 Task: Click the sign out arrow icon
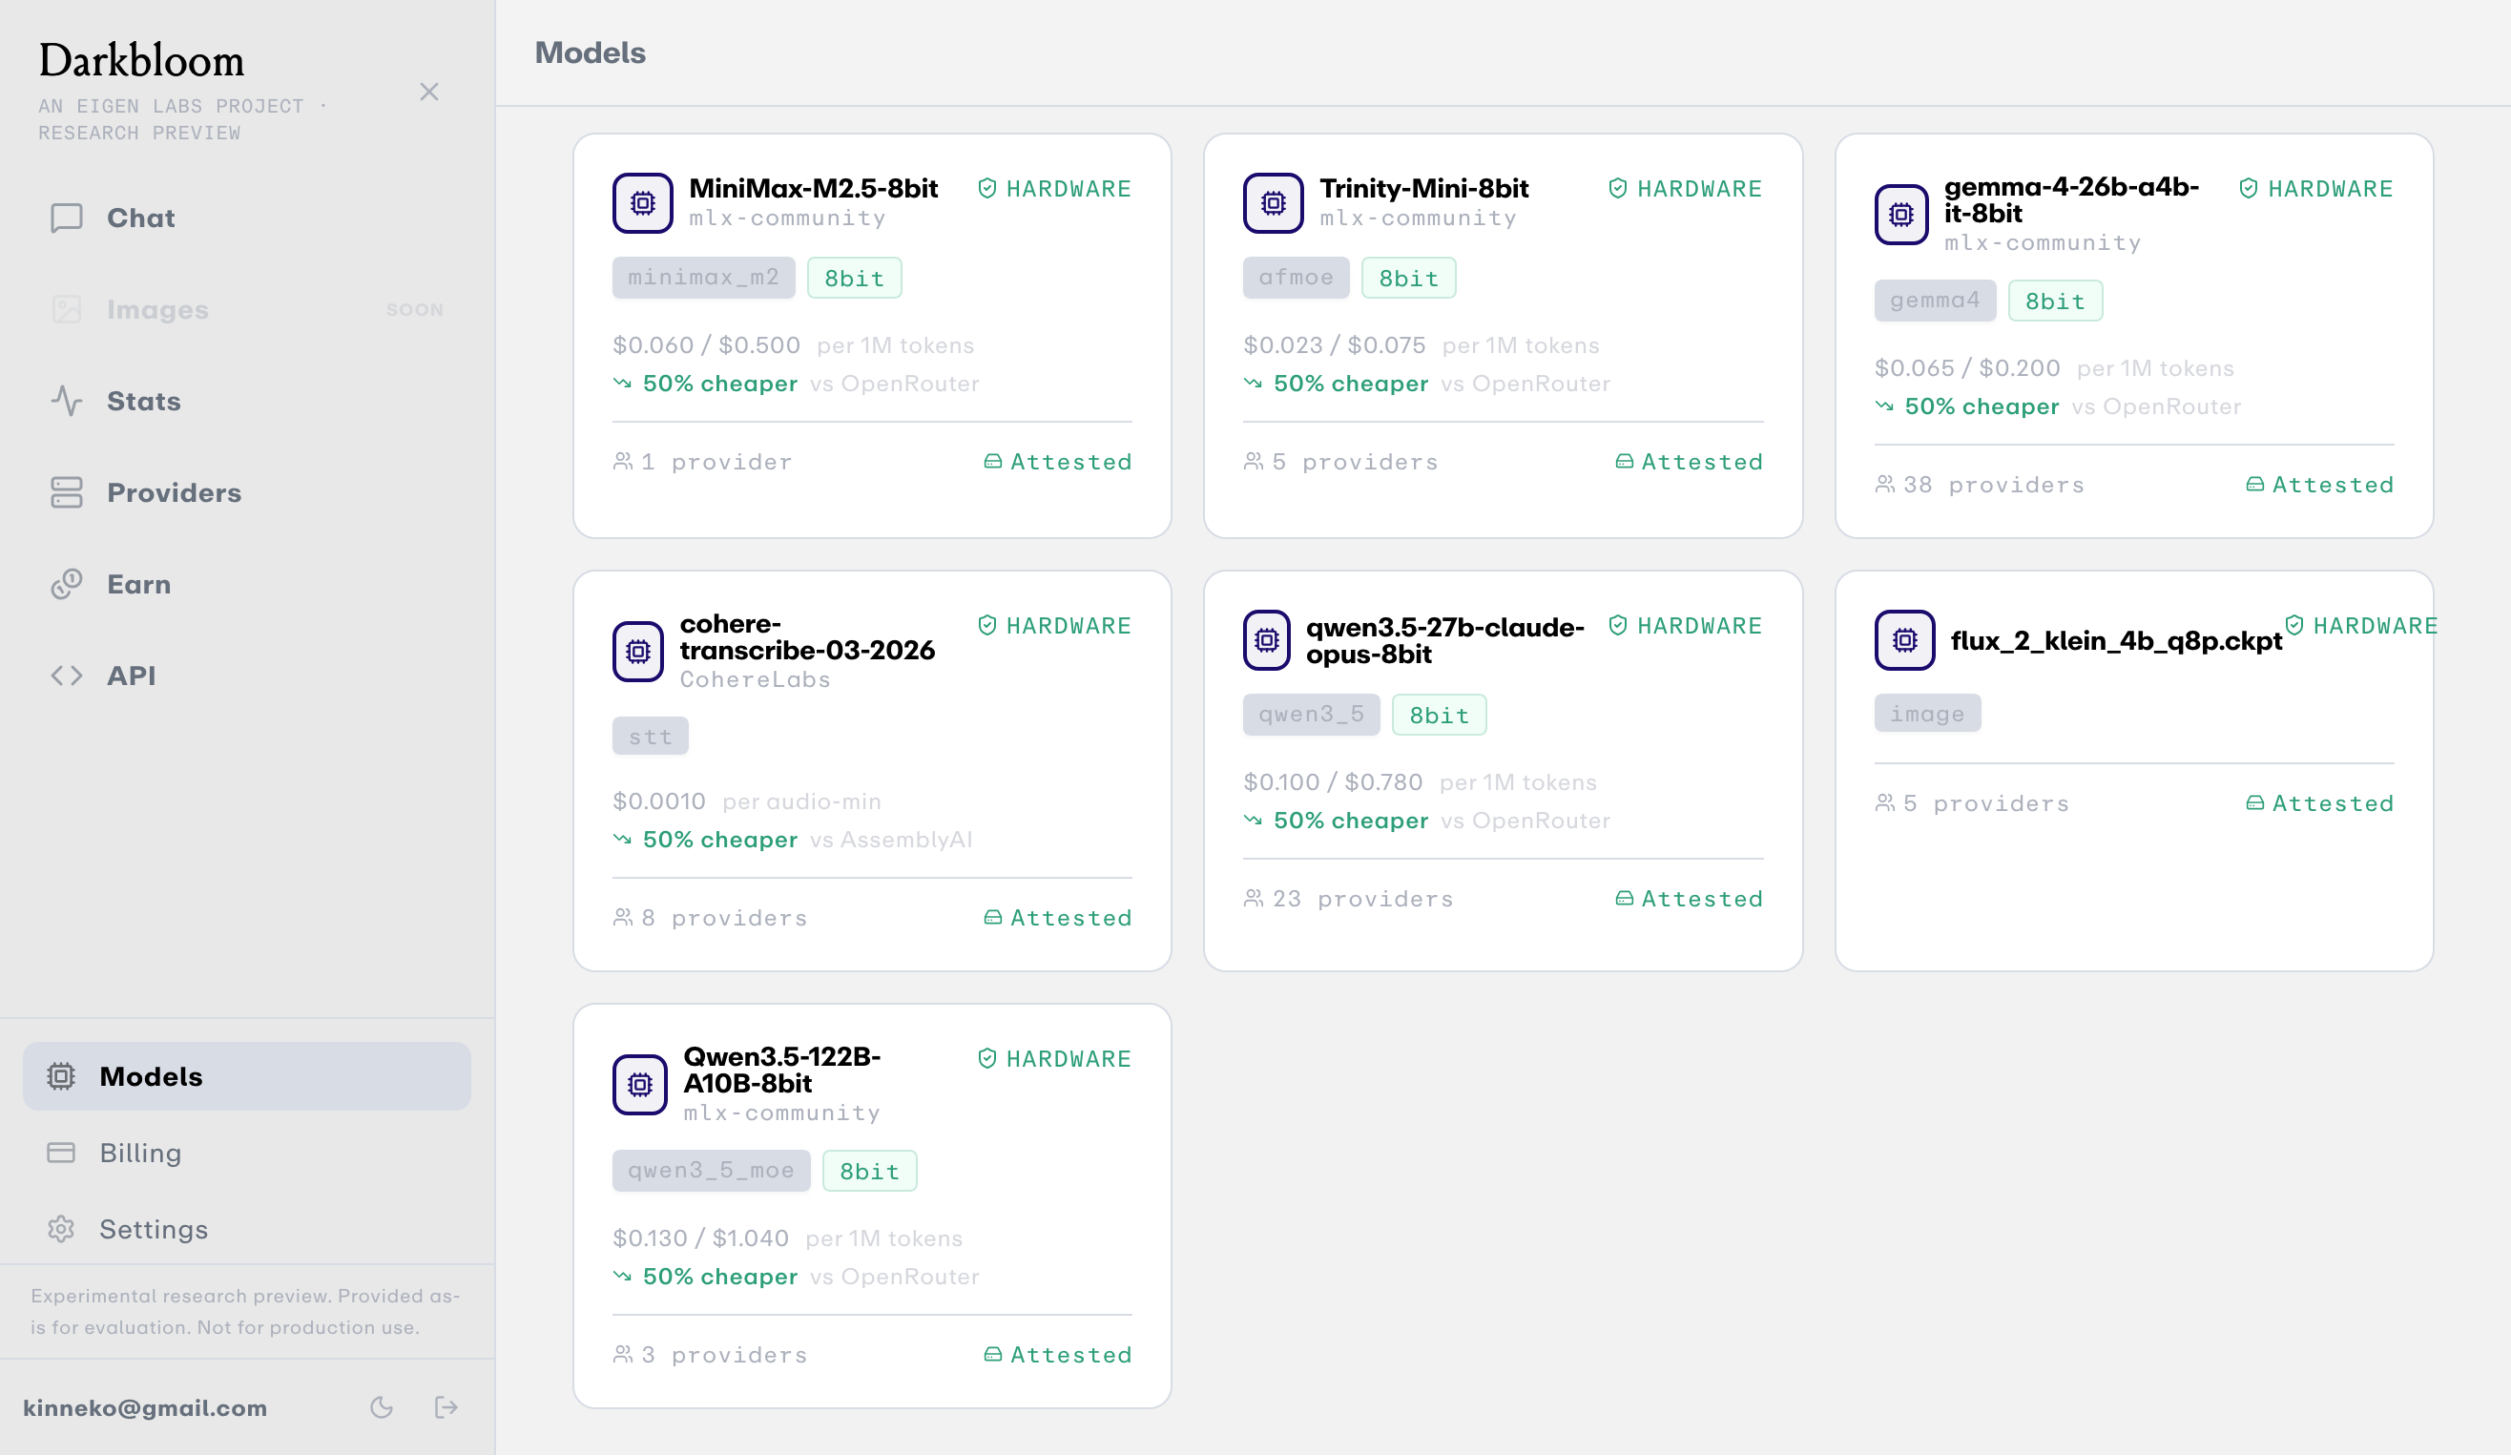pos(446,1408)
